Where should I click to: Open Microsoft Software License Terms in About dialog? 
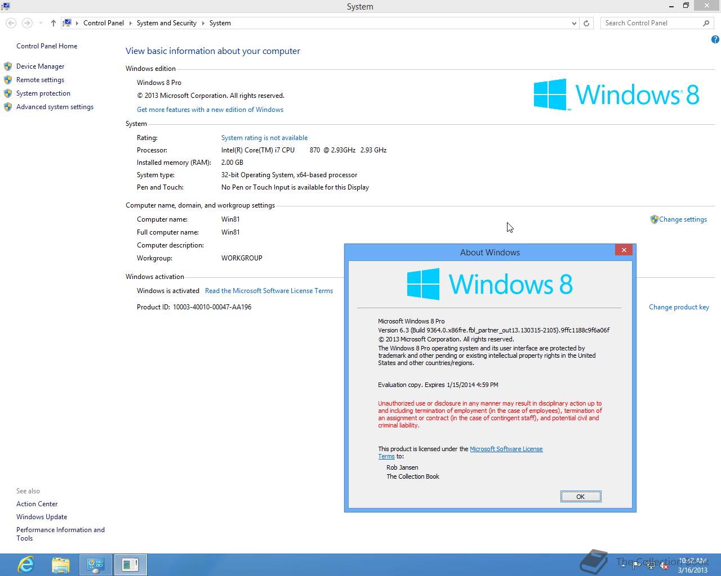506,449
